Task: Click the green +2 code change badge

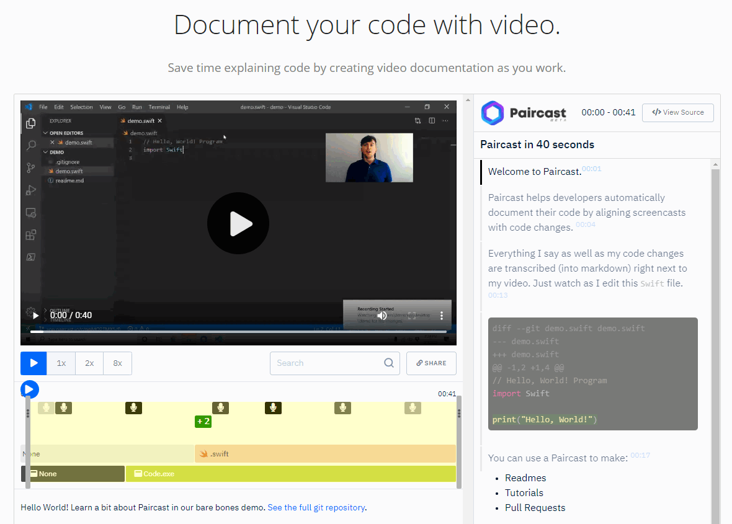Action: pyautogui.click(x=203, y=421)
